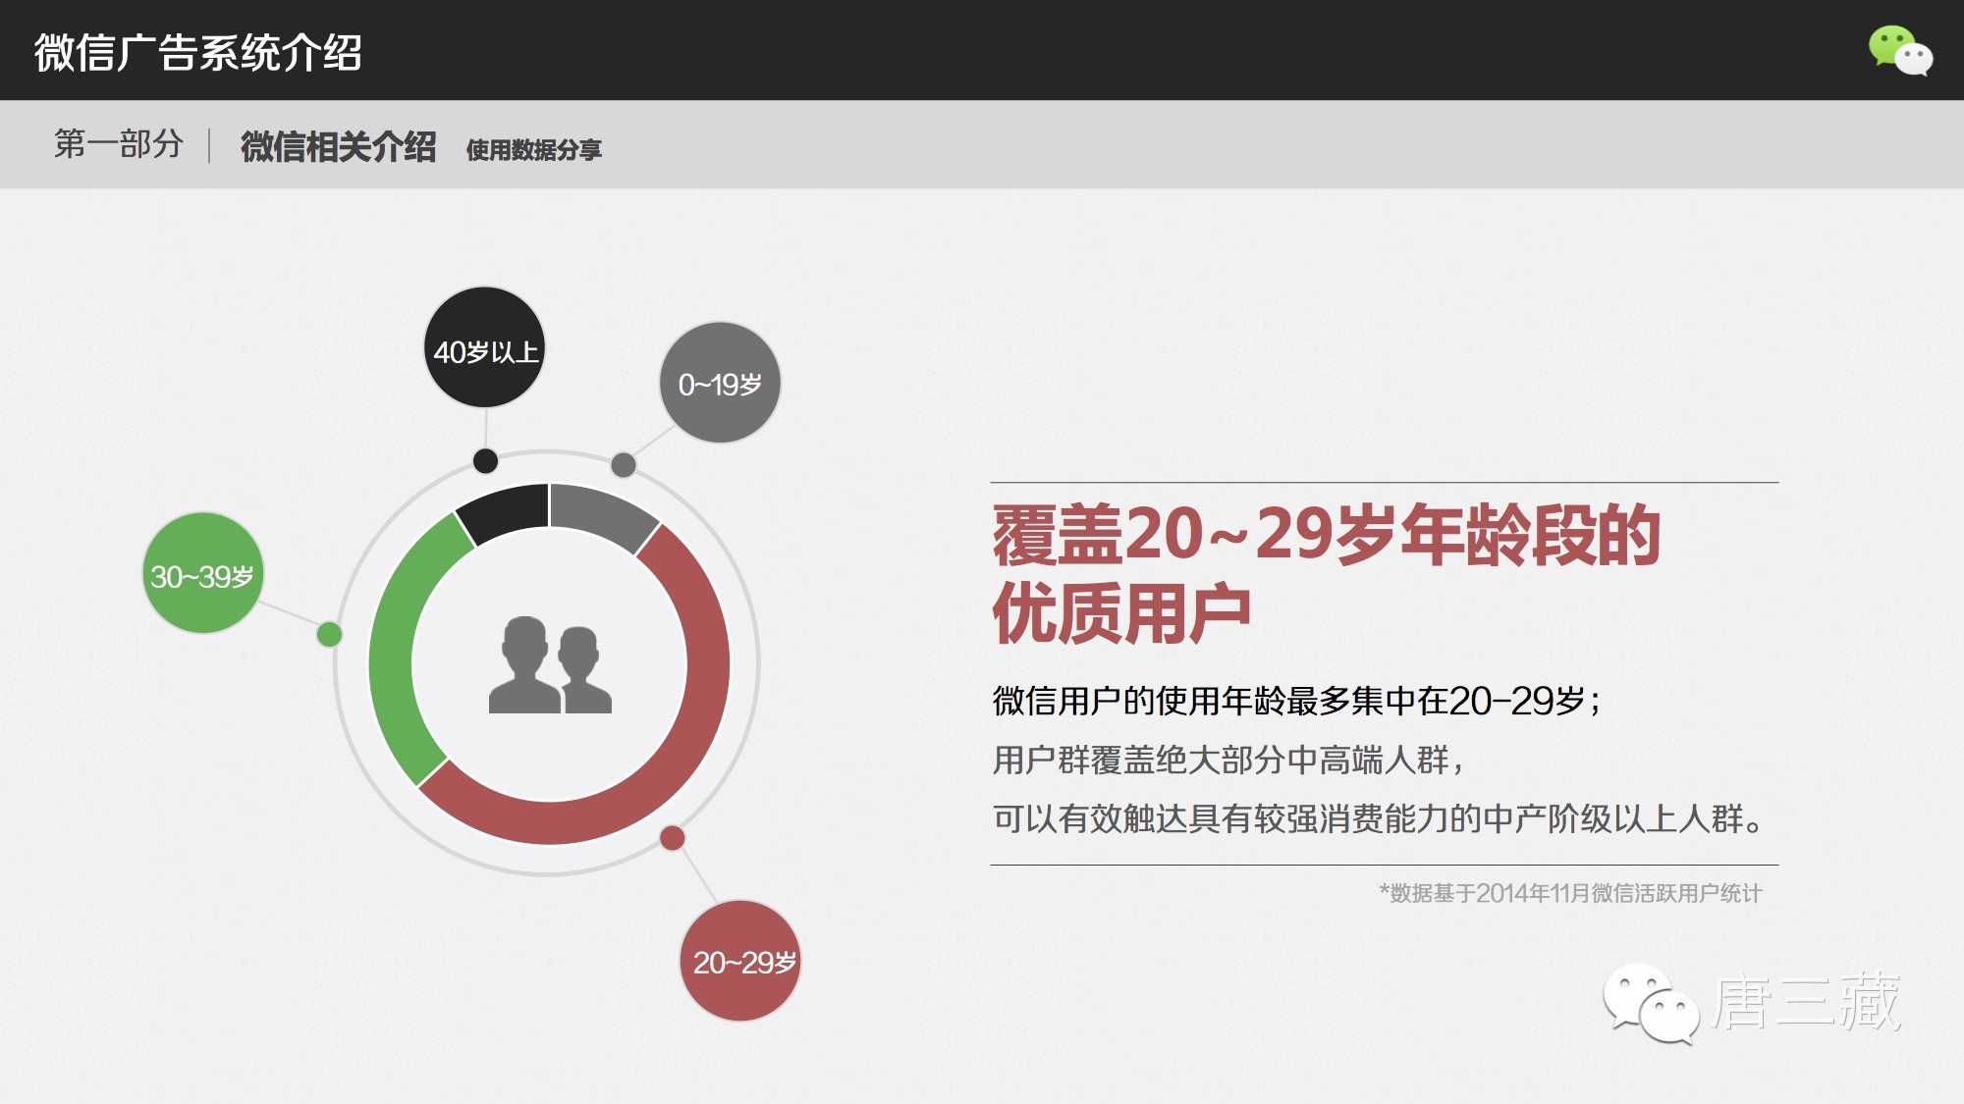Screen dimensions: 1964x1104
Task: Select the gray 0~19岁 bubble
Action: point(720,383)
